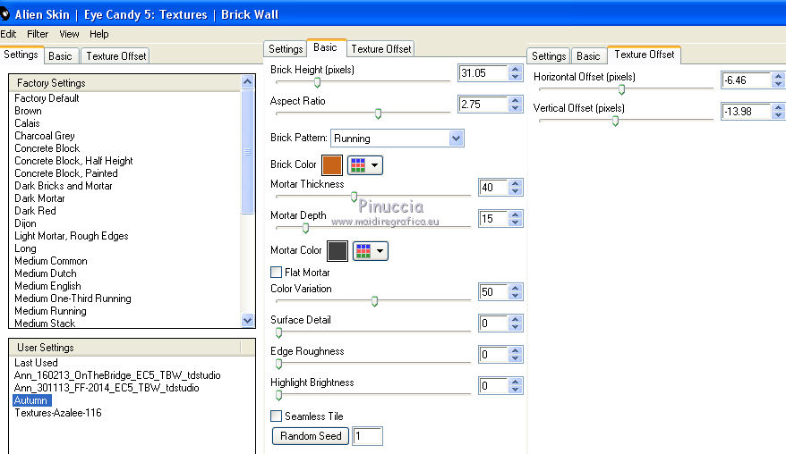Enable the Seamless Tile checkbox
Screen dimensions: 786x454
277,416
